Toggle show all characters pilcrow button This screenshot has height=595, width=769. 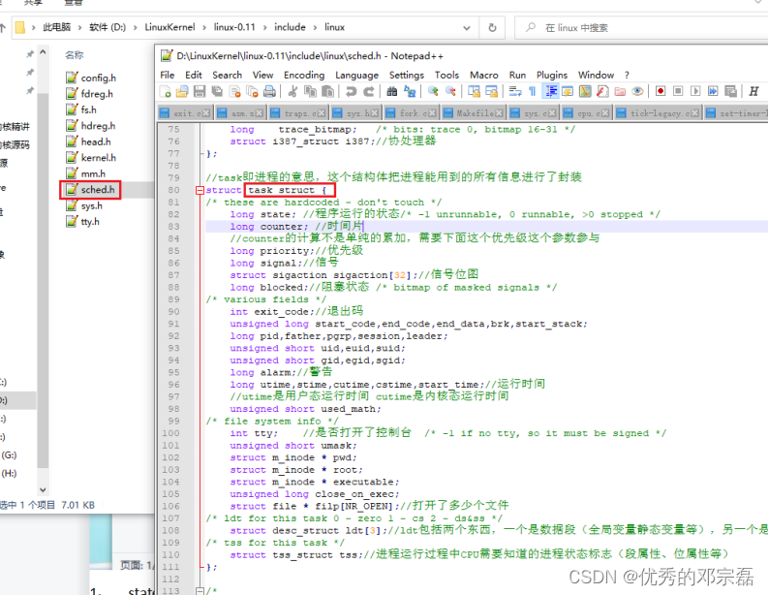(x=533, y=91)
